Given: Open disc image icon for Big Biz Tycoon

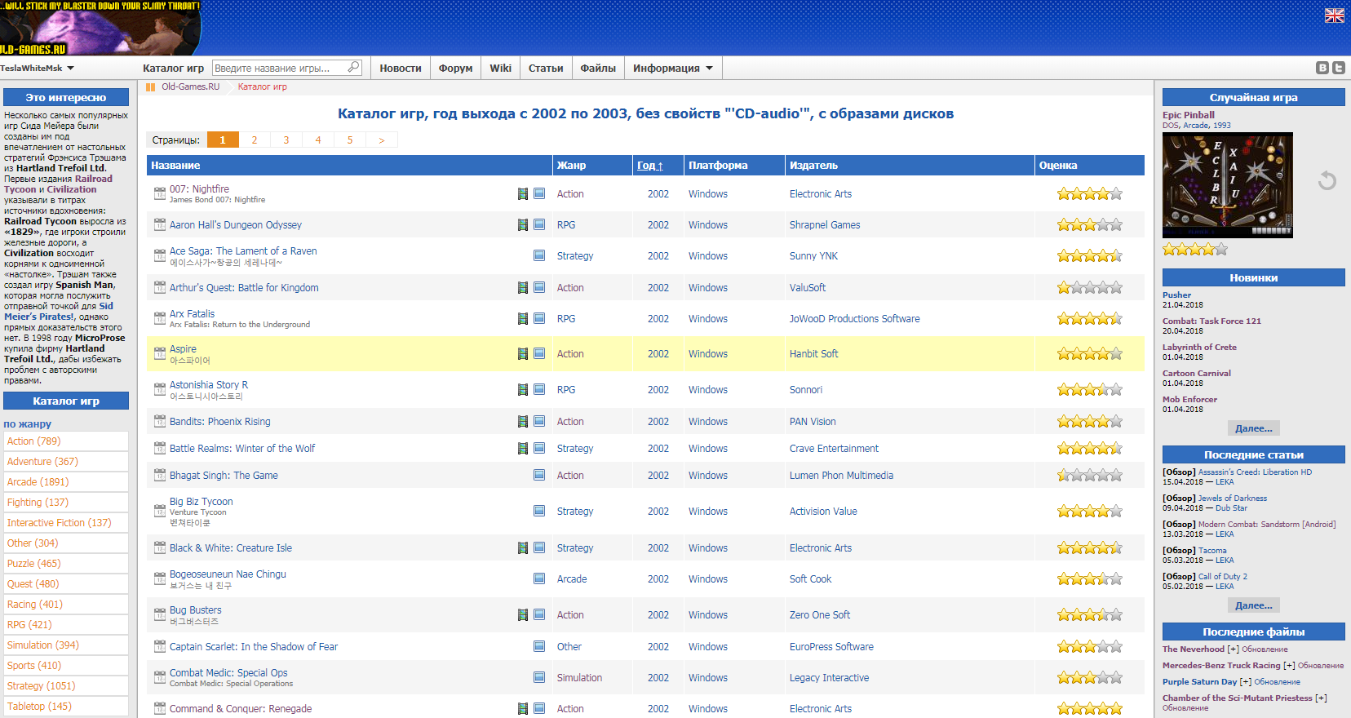Looking at the screenshot, I should 539,511.
